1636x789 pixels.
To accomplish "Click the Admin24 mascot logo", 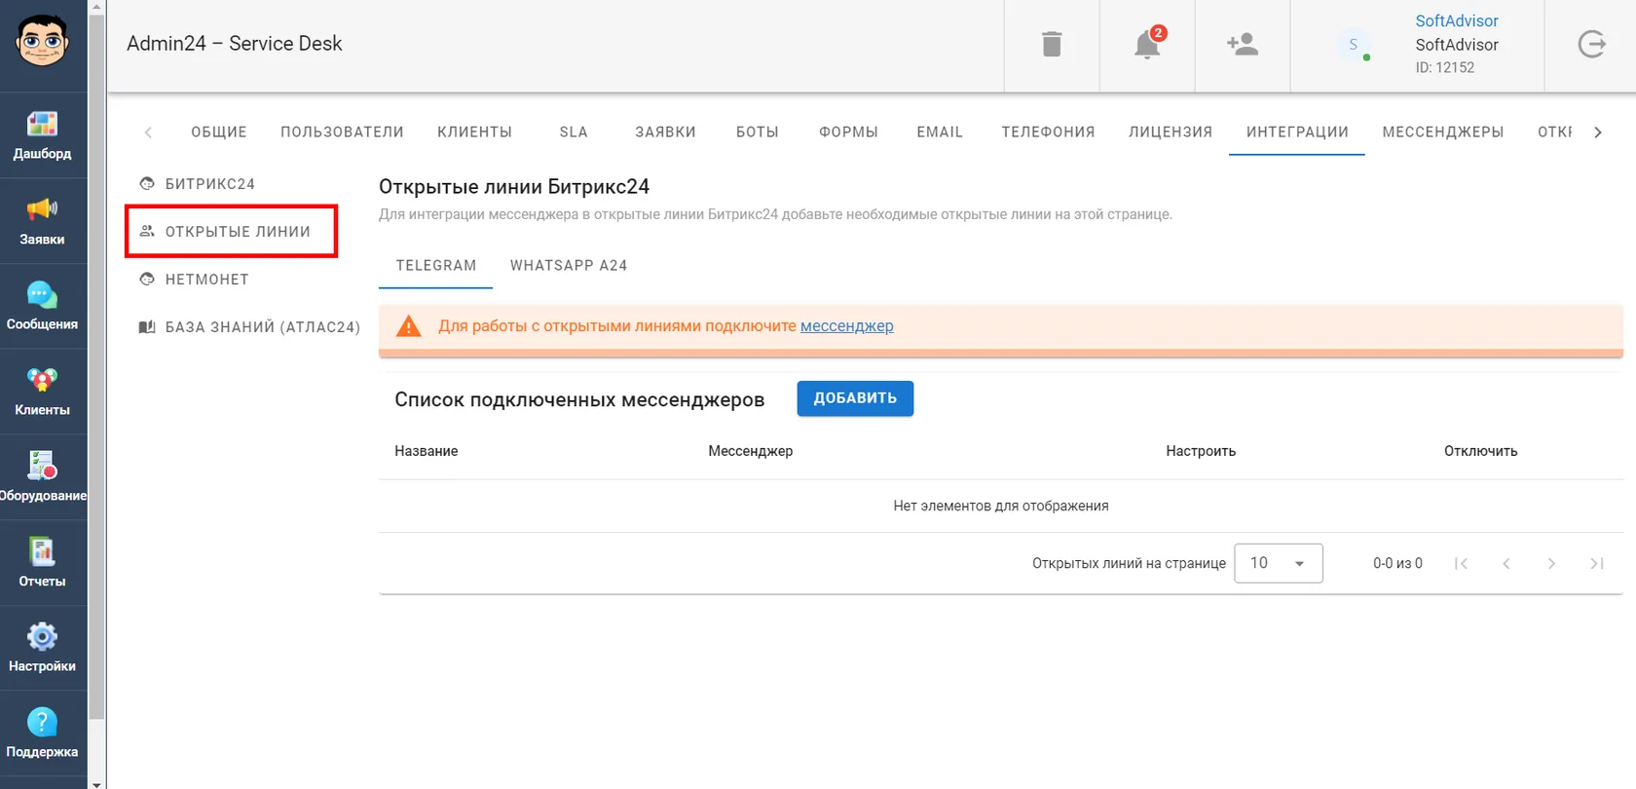I will 42,41.
